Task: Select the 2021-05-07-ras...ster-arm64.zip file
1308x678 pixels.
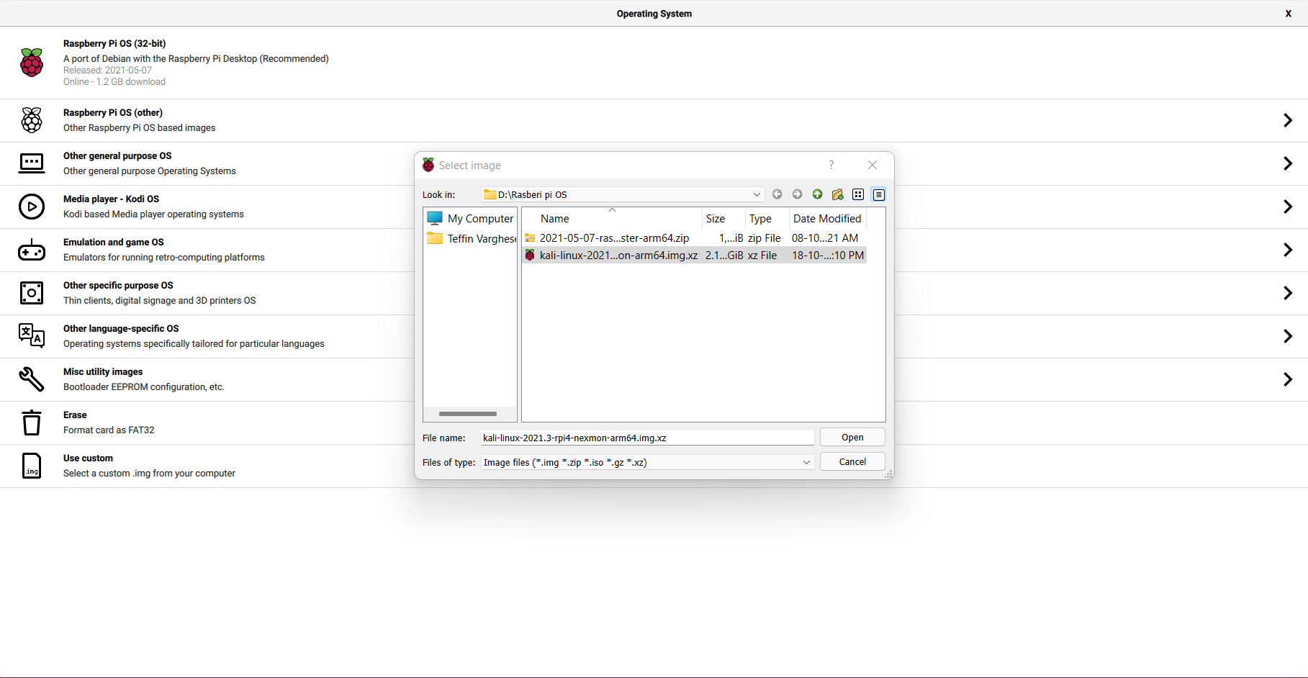Action: click(694, 238)
